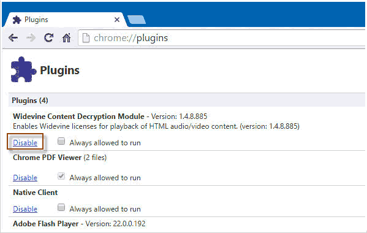This screenshot has width=367, height=233.
Task: Select the Plugins browser tab
Action: tap(66, 20)
